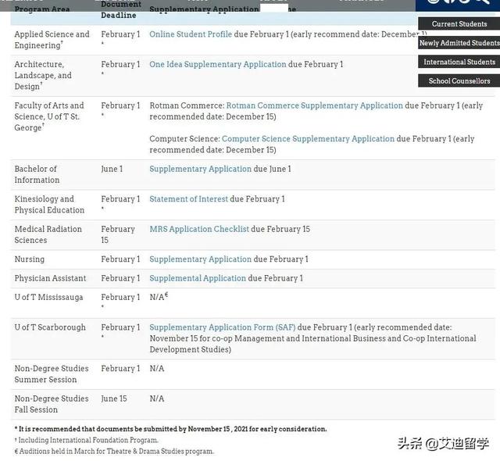Viewport: 500px width, 461px height.
Task: Open Computer Science Supplementary Application link
Action: (308, 138)
